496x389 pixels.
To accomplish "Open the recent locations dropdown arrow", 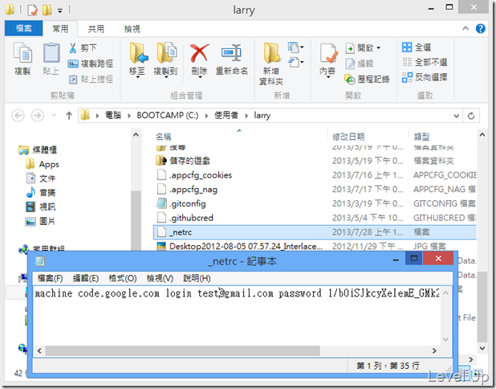I will point(54,116).
